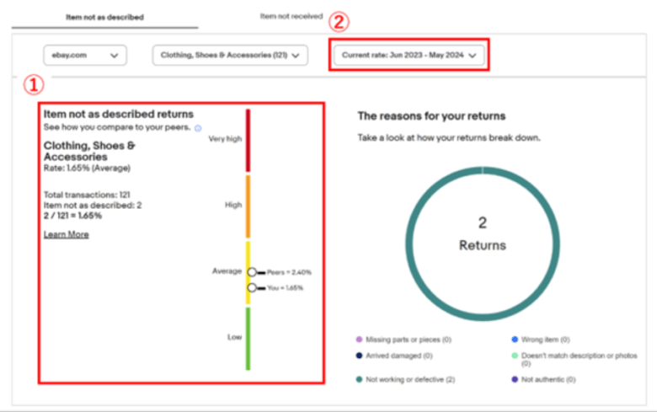Viewport: 657px width, 412px height.
Task: Select the Not authentic legend dot
Action: tap(514, 379)
